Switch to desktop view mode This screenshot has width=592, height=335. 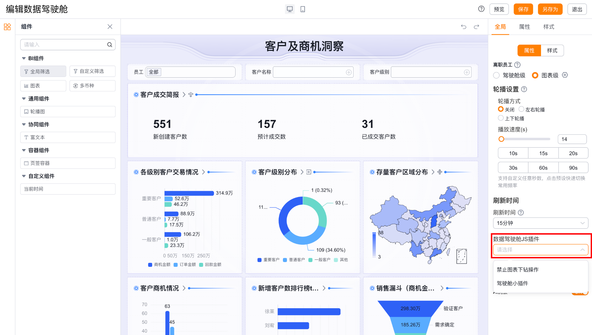click(x=290, y=9)
